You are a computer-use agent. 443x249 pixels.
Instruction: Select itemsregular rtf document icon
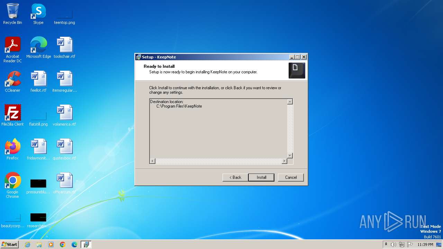(64, 81)
